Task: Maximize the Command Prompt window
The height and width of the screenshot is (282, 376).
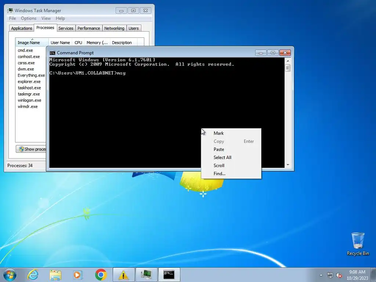Action: point(273,53)
